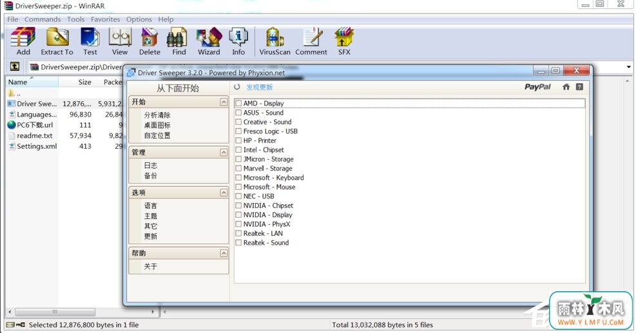Open the File menu

tap(13, 19)
